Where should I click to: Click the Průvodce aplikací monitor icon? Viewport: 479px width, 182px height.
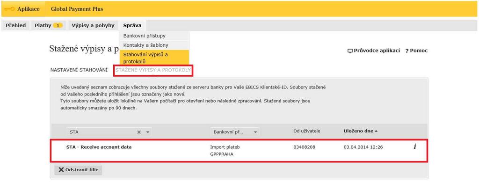[350, 51]
